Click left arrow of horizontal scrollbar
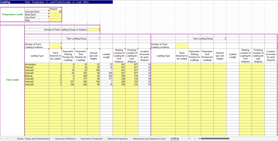Image resolution: width=278 pixels, height=141 pixels. 199,139
